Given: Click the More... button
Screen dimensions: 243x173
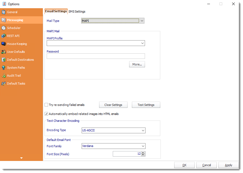Looking at the screenshot, I should [x=137, y=64].
